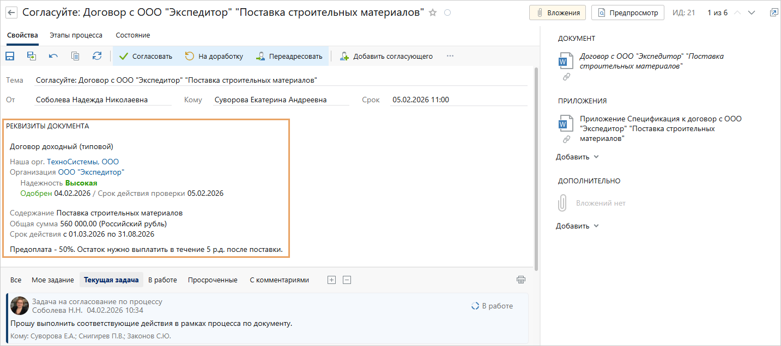Expand the Добавить dropdown under Дополнительно
Image resolution: width=781 pixels, height=346 pixels.
click(577, 226)
